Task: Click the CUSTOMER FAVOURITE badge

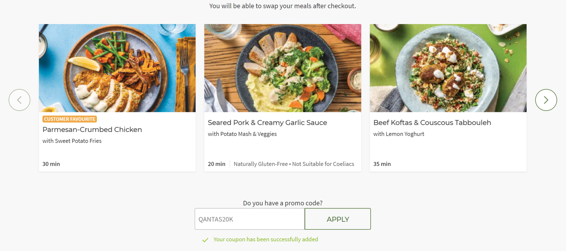Action: (69, 119)
